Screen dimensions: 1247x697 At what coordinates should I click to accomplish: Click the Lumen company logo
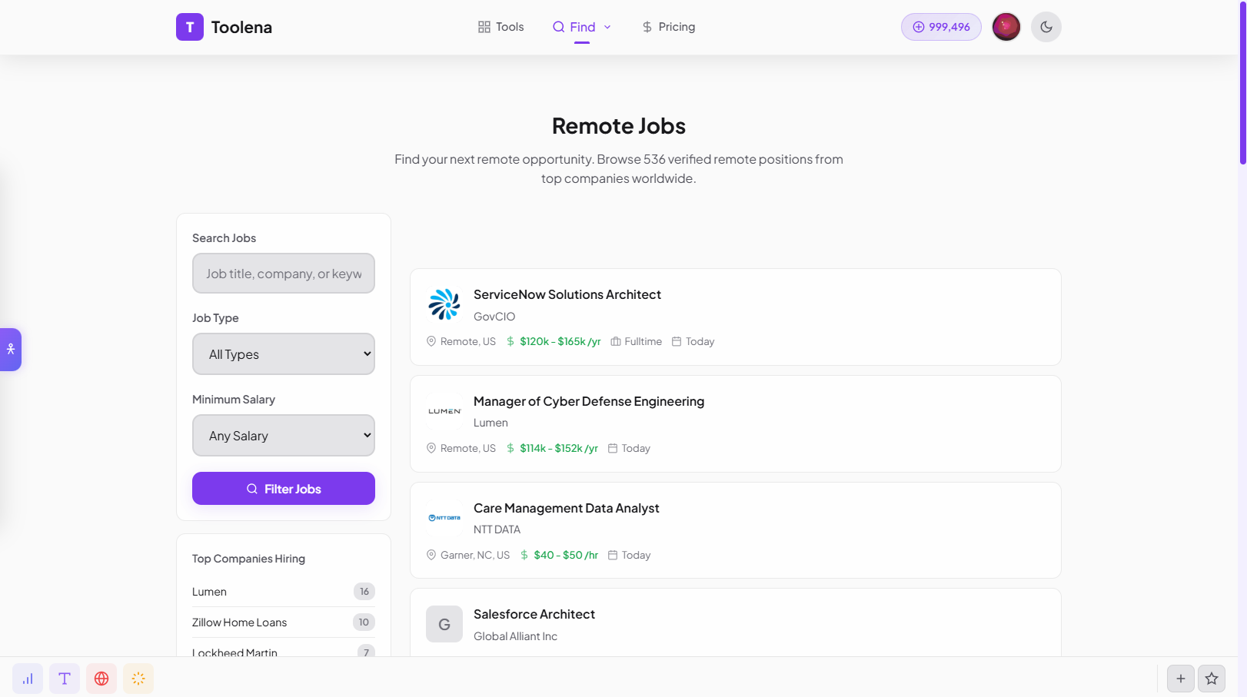pos(444,411)
